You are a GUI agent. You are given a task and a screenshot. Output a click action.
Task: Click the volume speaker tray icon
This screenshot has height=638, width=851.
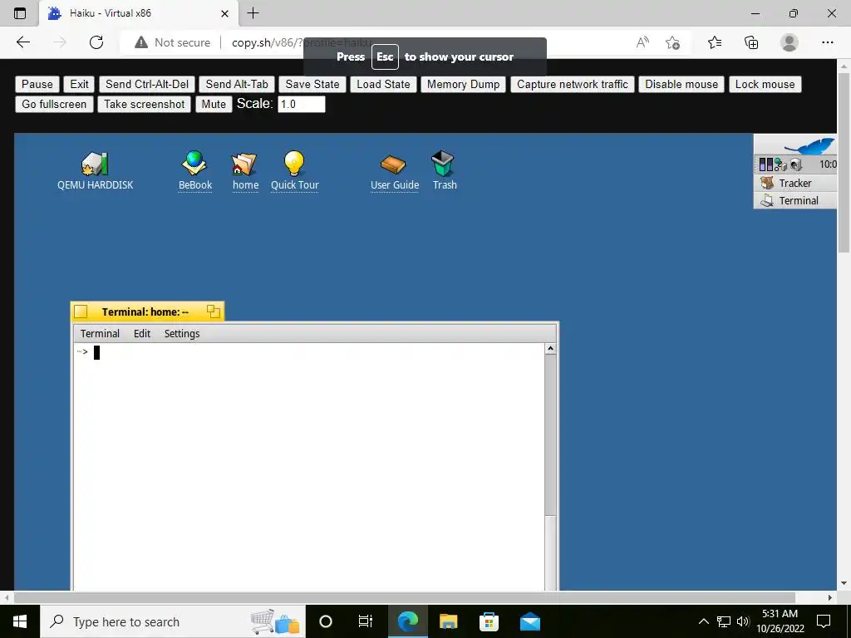(743, 621)
